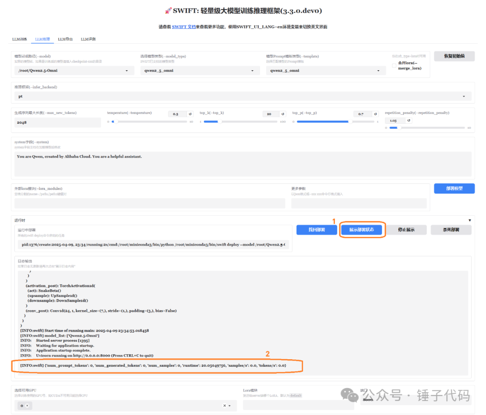Click the 展示部署状态 button
The height and width of the screenshot is (415, 486).
(x=361, y=230)
